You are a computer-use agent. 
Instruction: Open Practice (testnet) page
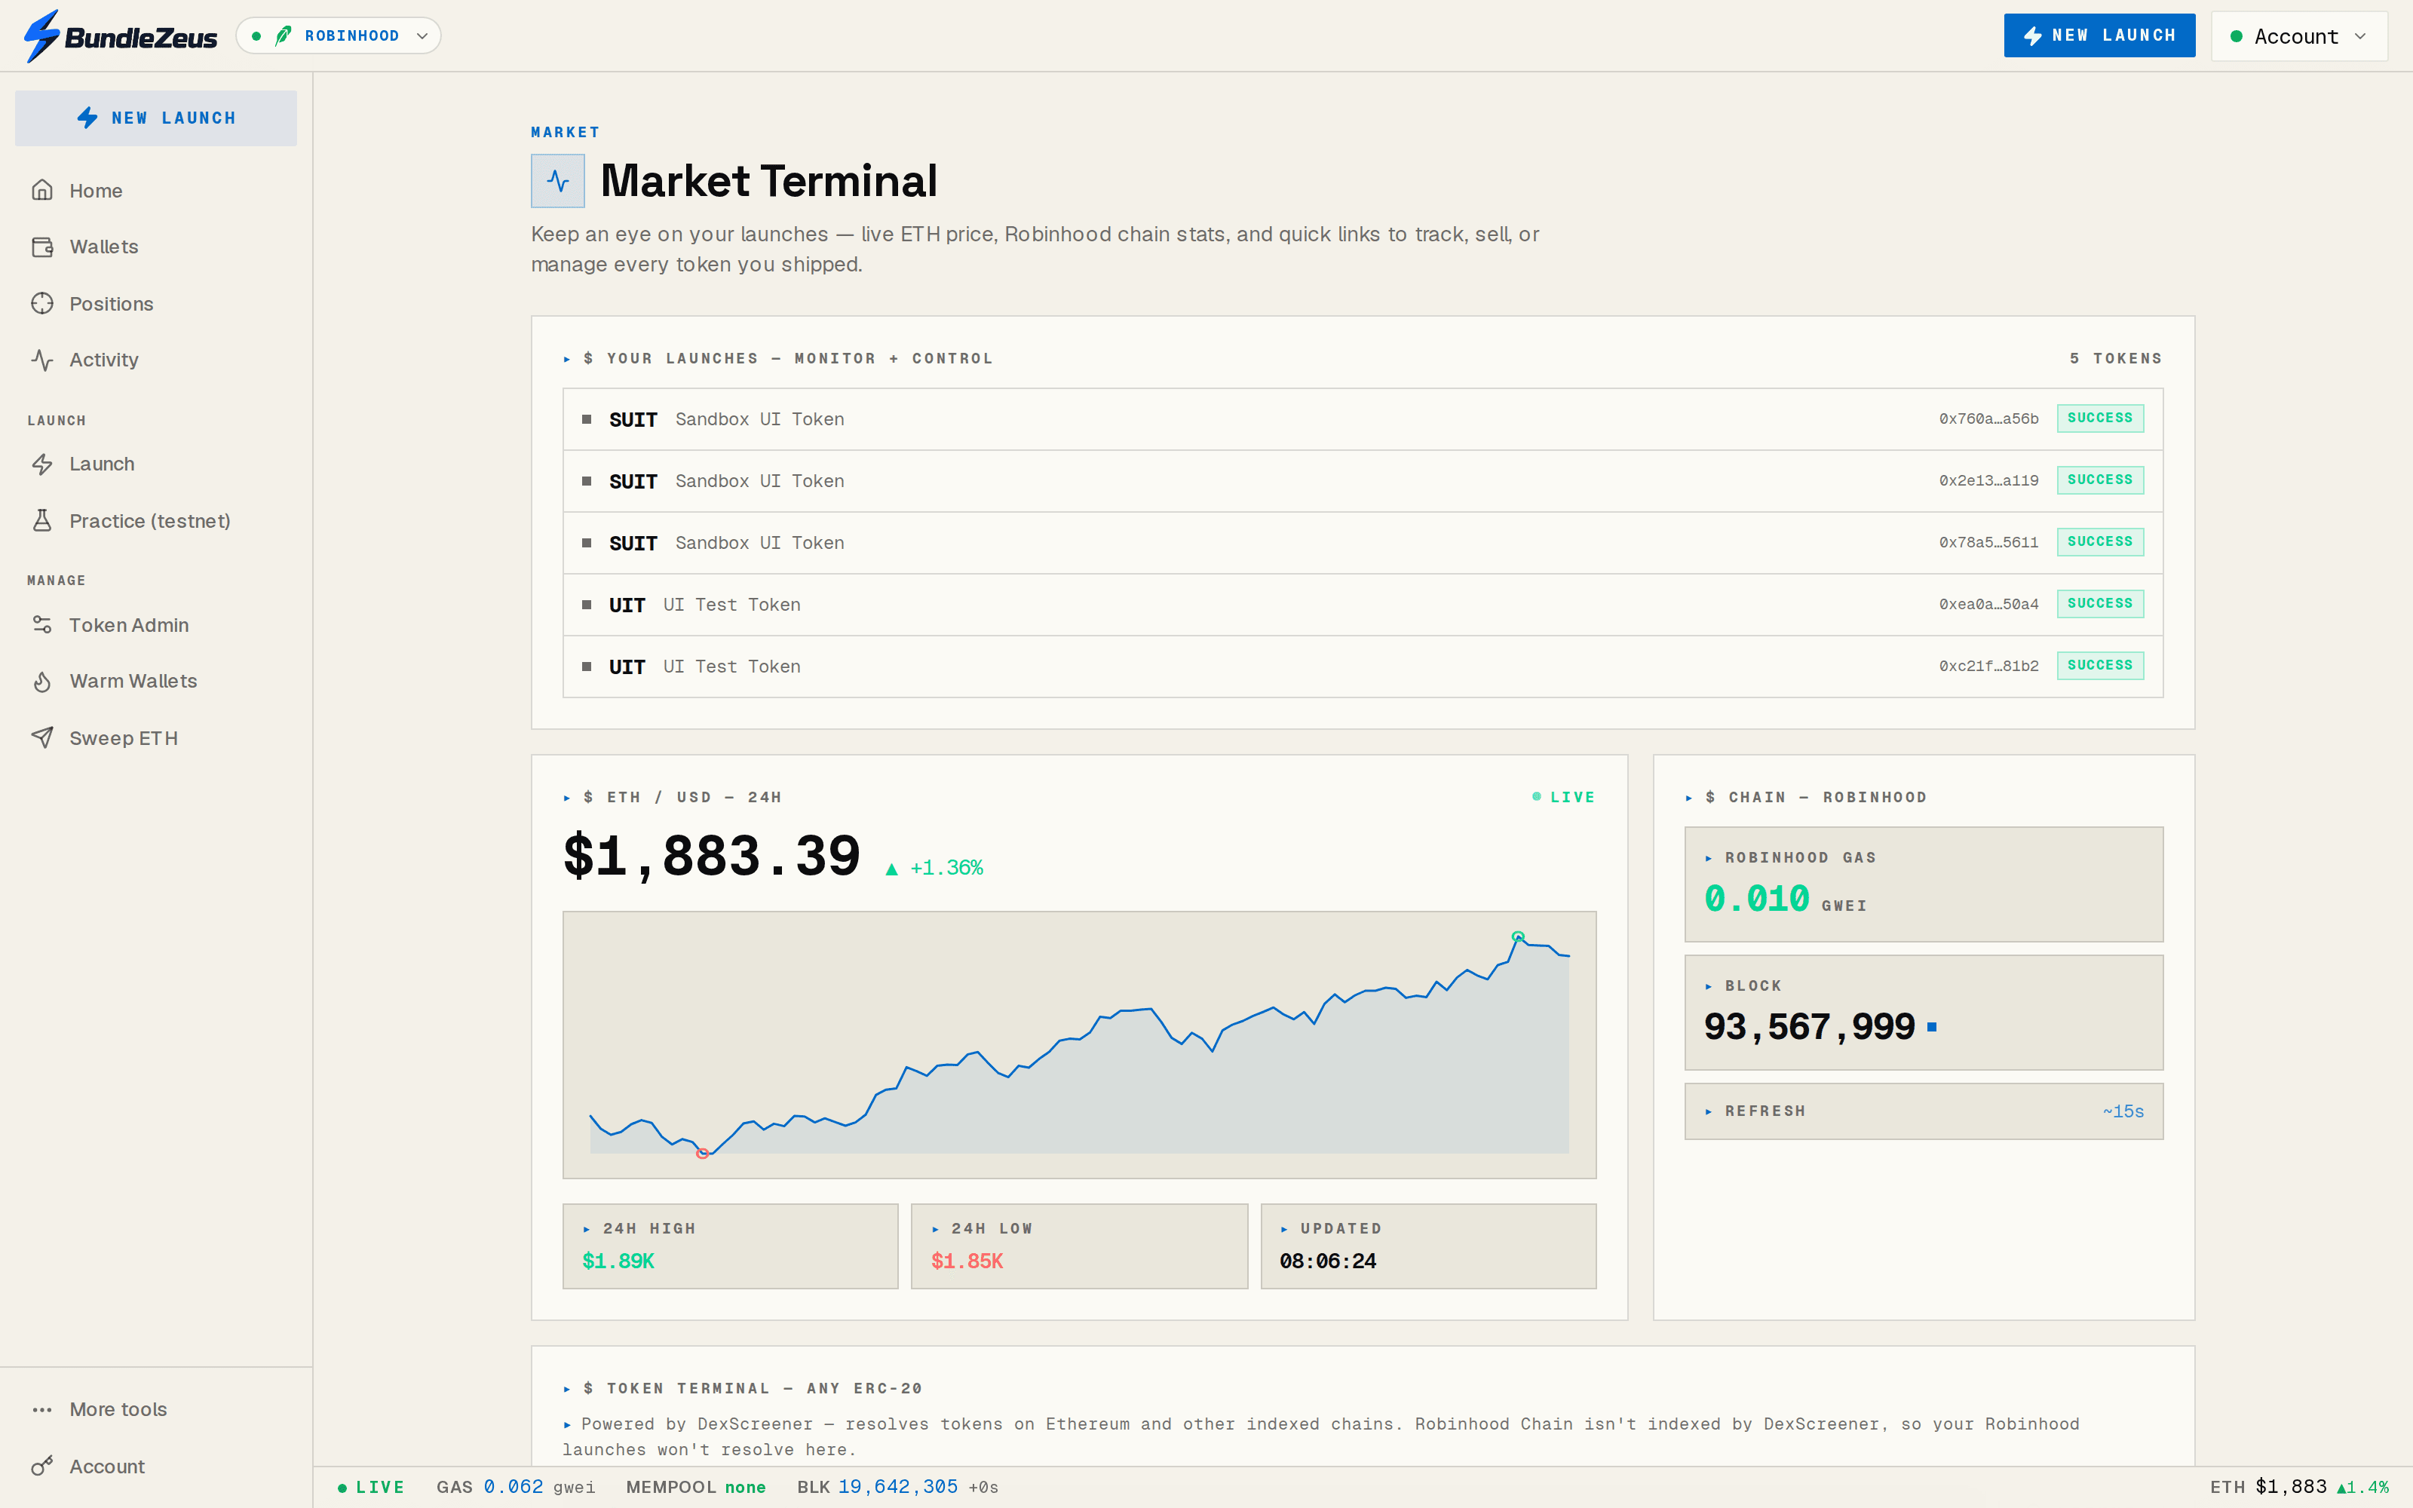coord(149,520)
